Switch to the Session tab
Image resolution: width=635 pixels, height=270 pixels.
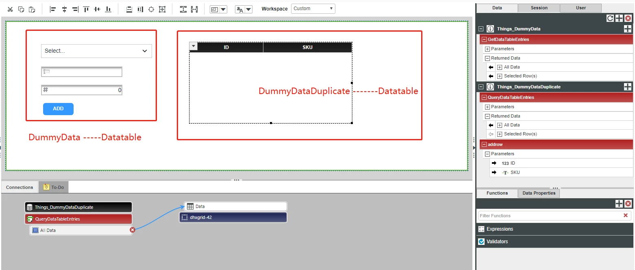point(539,8)
